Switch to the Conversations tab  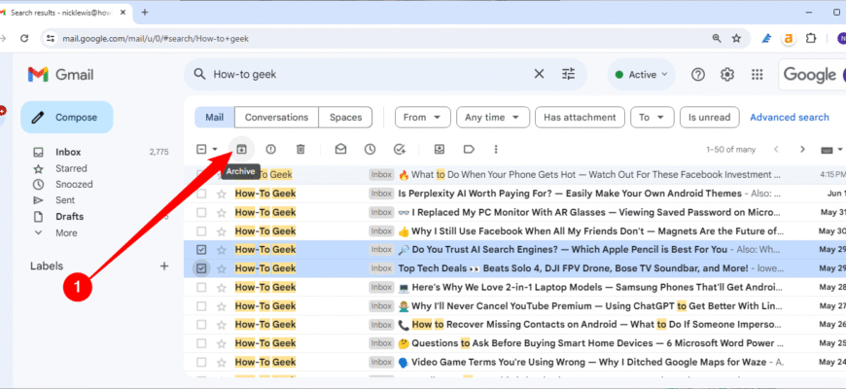(x=276, y=117)
